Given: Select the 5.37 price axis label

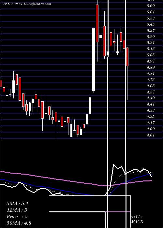Looking at the screenshot, I should 151,31.
